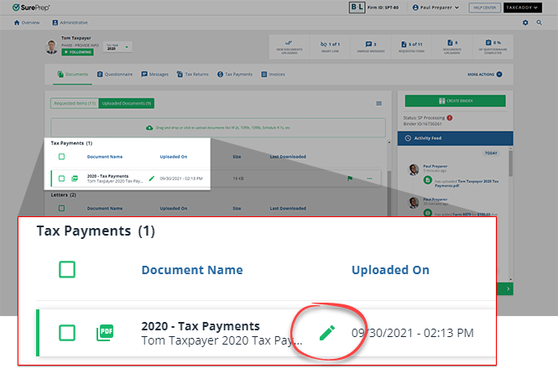The image size is (558, 384).
Task: Click the documents list scrollbar
Action: (389, 192)
